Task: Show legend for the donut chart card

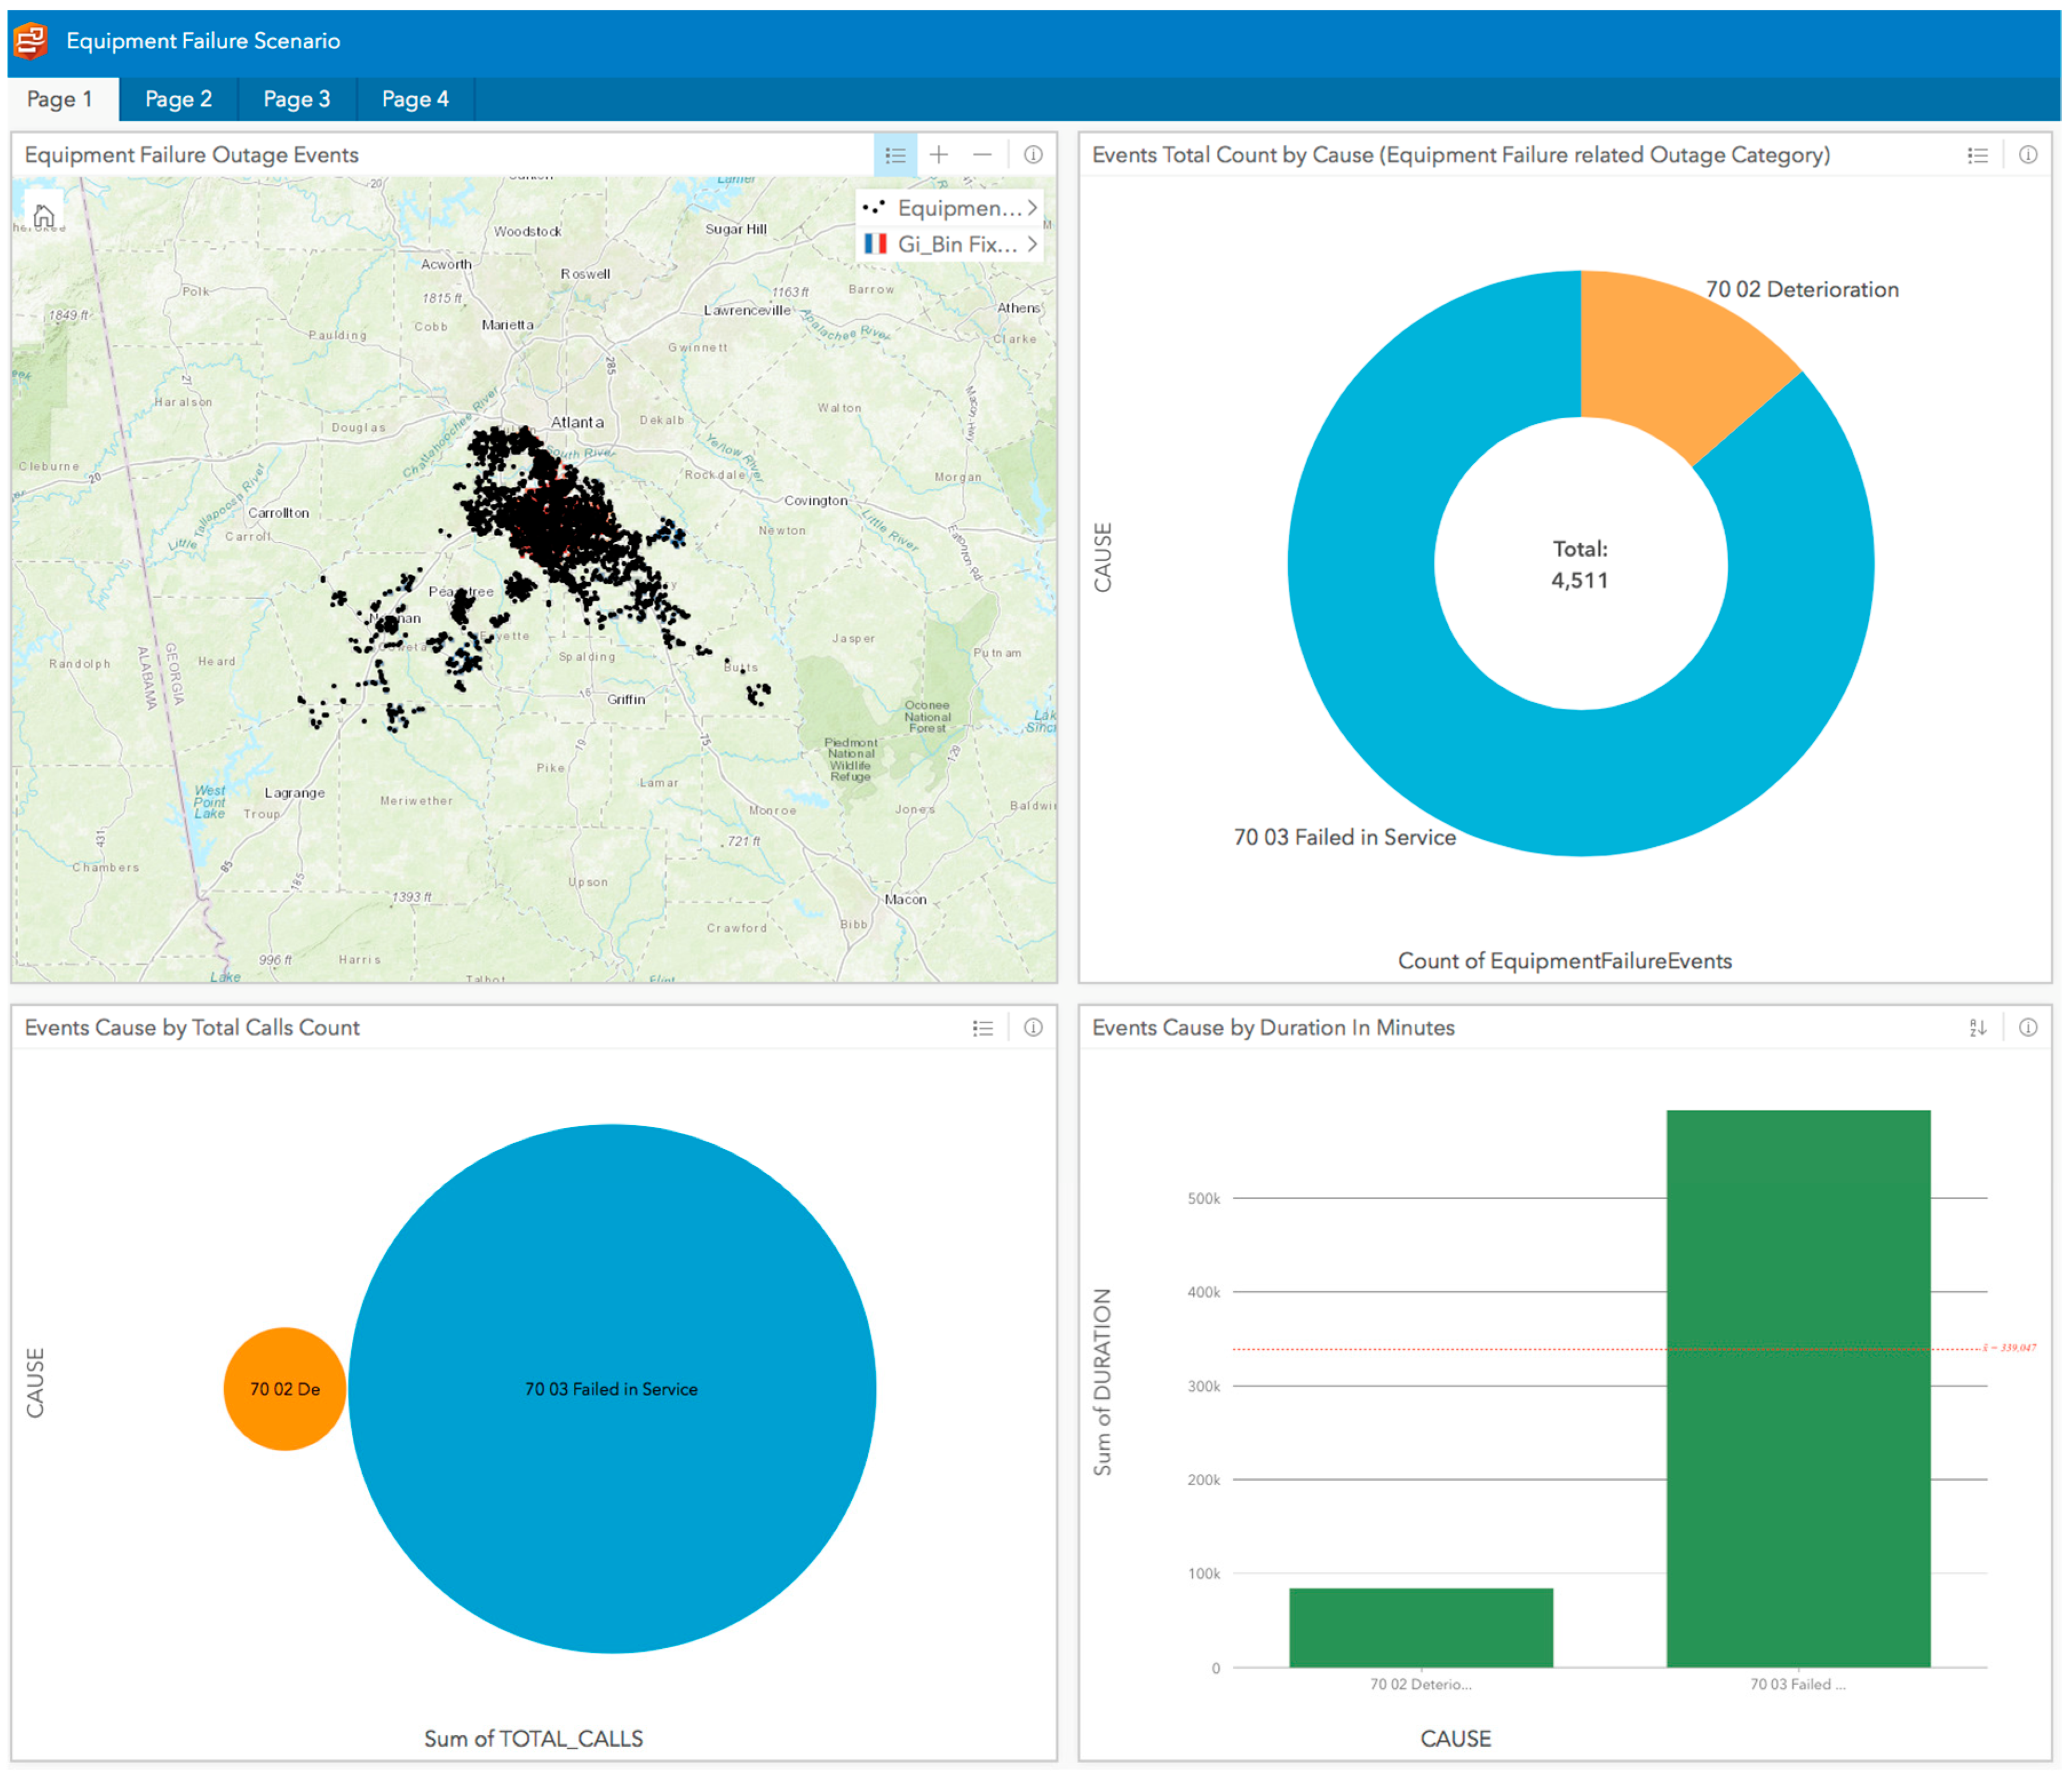Action: pos(1977,155)
